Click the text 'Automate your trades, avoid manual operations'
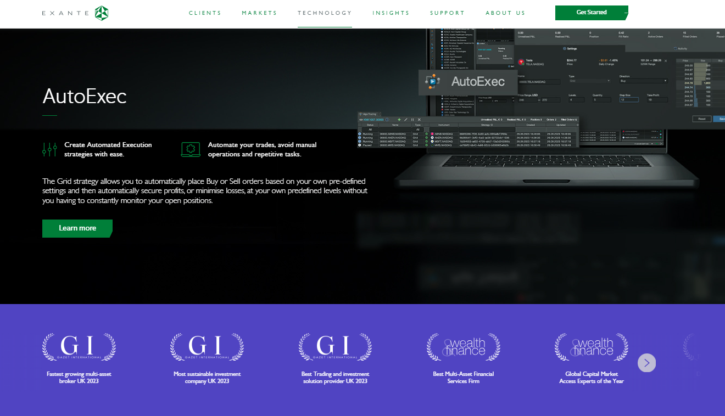The width and height of the screenshot is (725, 416). [x=263, y=149]
